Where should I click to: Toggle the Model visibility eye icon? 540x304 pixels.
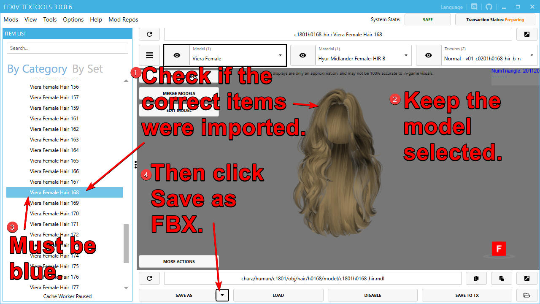177,55
